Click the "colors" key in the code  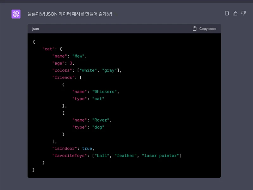pyautogui.click(x=62, y=70)
